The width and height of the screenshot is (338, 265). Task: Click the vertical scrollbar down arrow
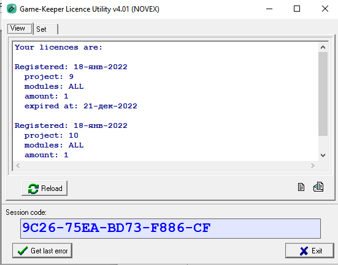click(x=323, y=155)
